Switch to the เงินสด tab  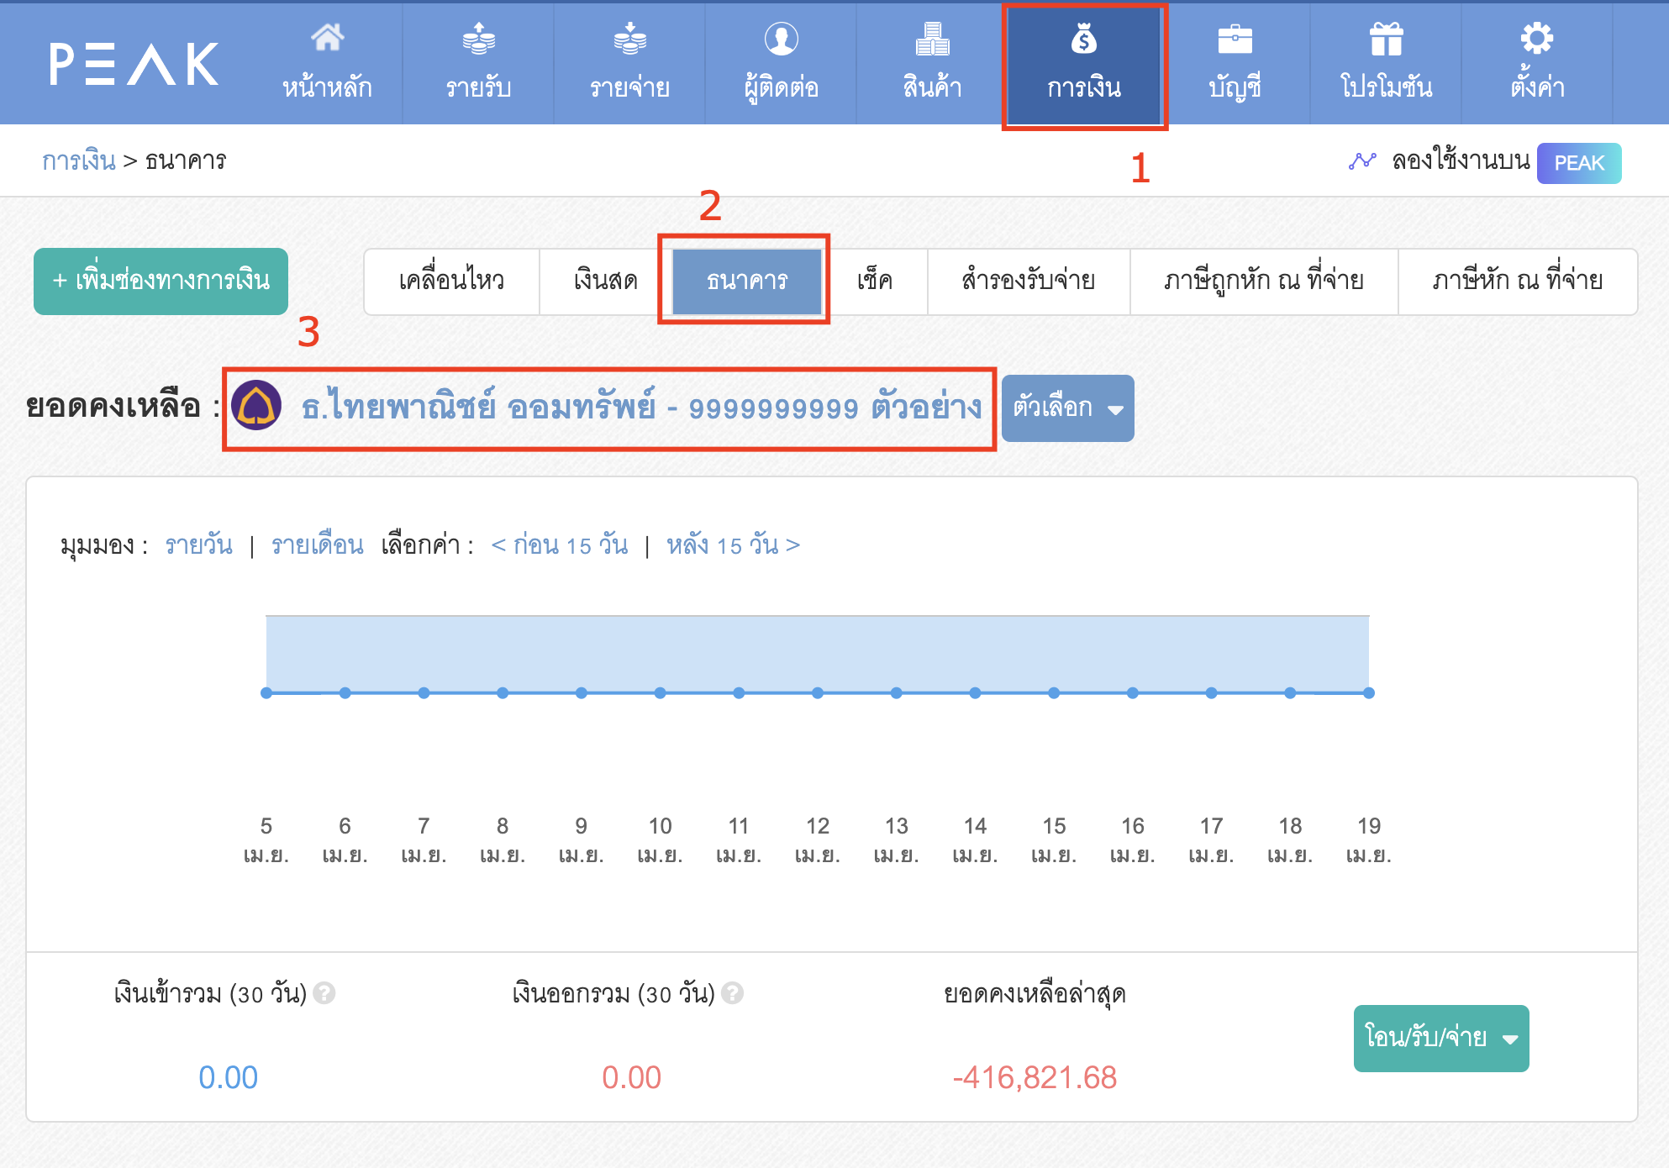(x=606, y=281)
